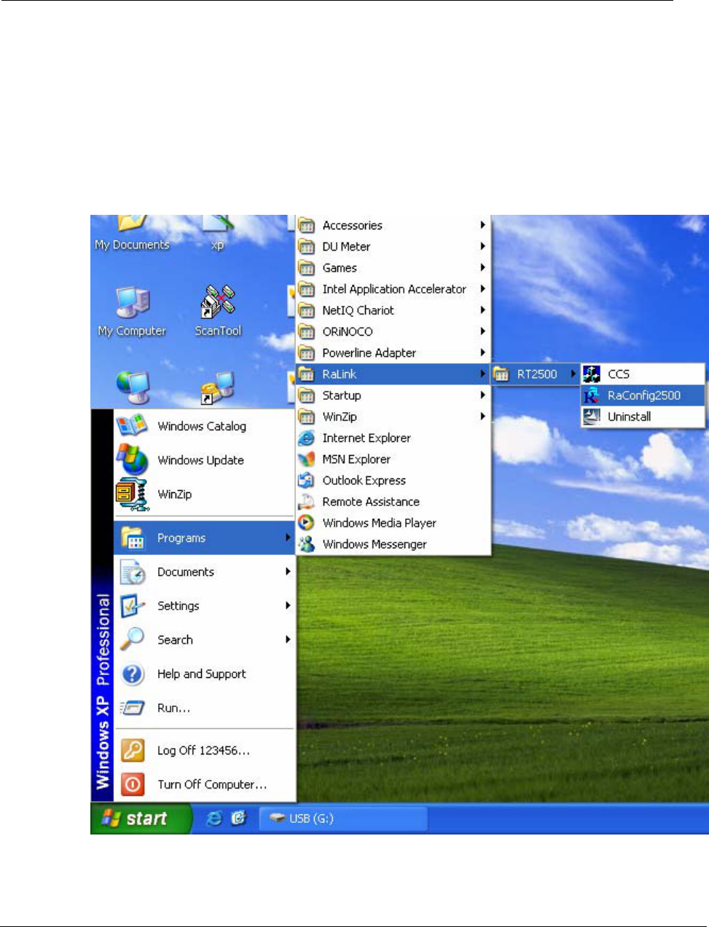Open Programs in the Start menu

point(204,537)
